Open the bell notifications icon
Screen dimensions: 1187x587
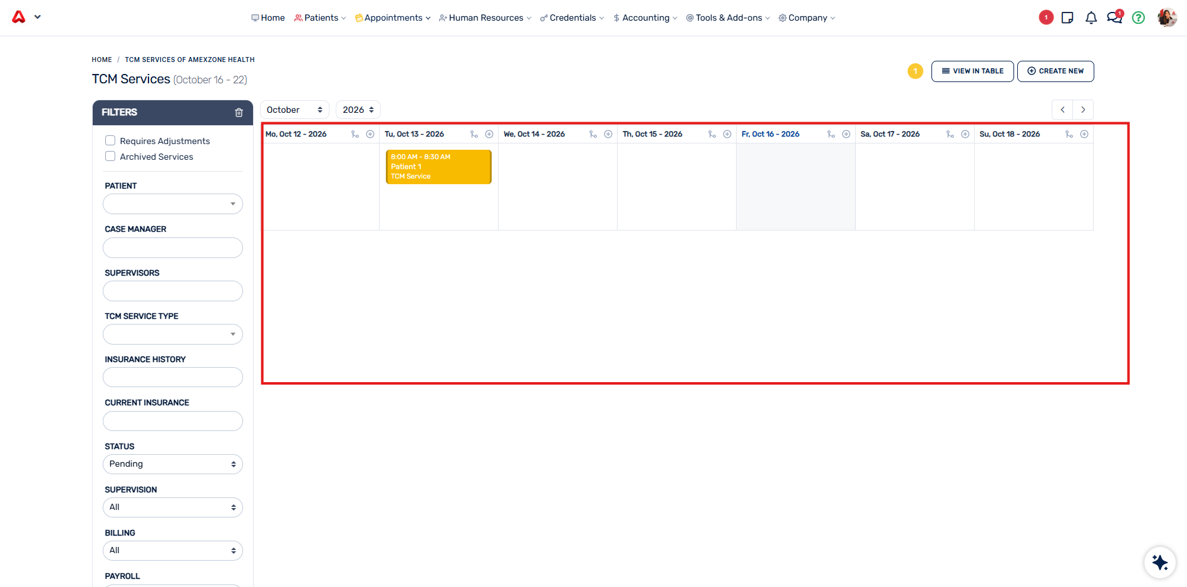[x=1091, y=18]
